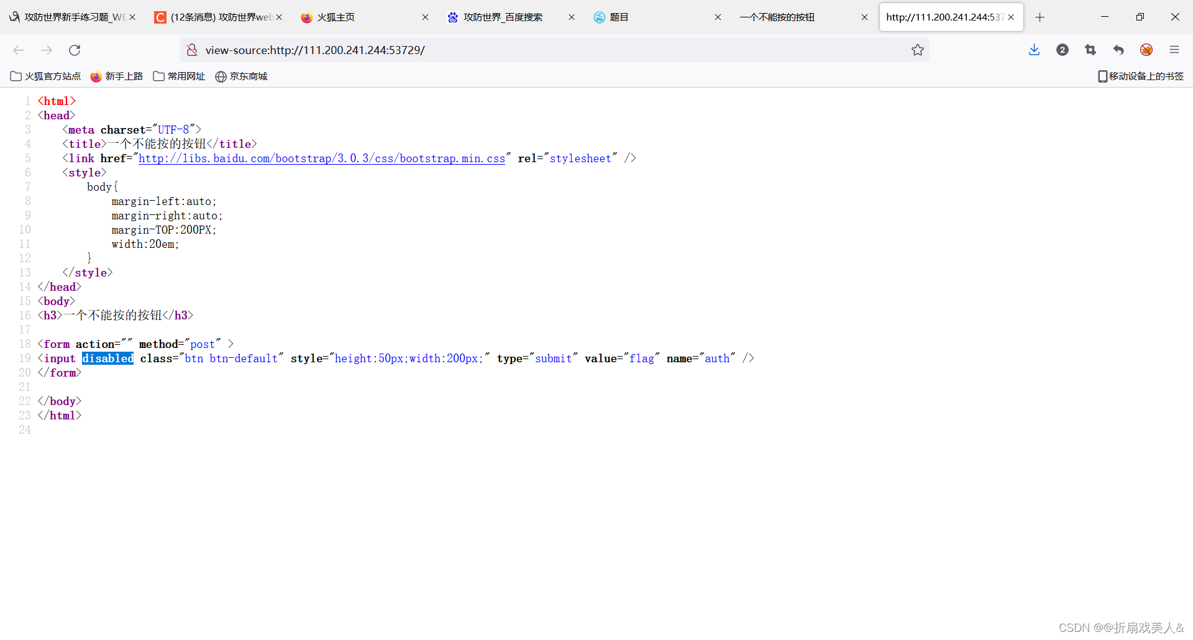Click 'width:20em;' on line 11
The image size is (1193, 640).
coord(145,244)
